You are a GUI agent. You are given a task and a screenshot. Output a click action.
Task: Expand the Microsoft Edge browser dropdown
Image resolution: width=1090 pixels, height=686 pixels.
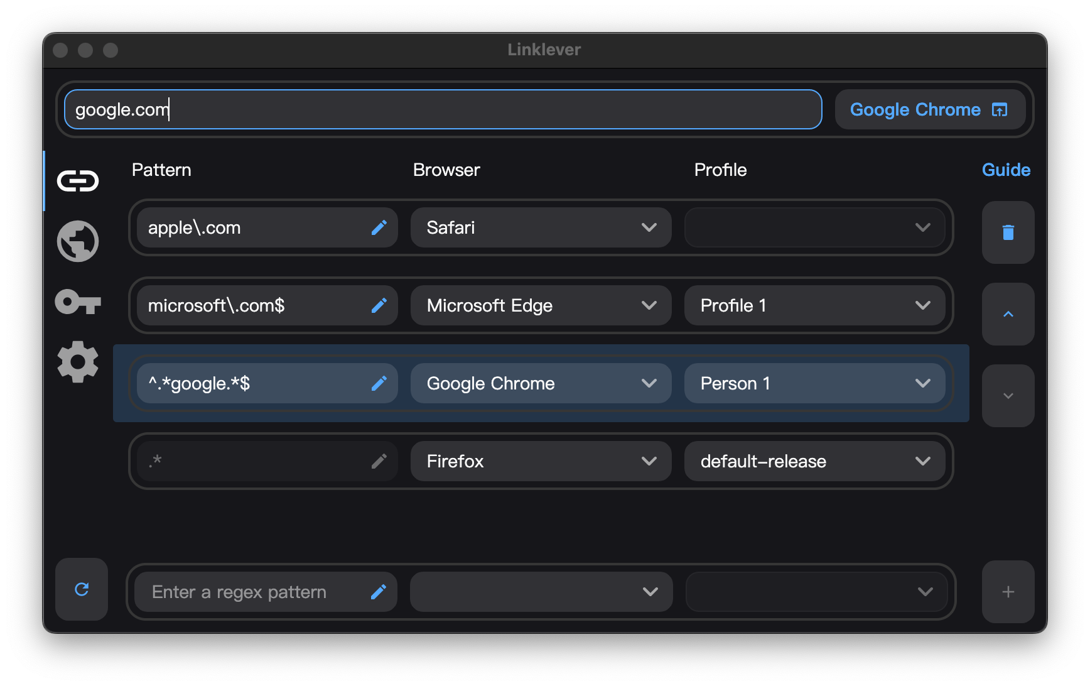(x=541, y=305)
